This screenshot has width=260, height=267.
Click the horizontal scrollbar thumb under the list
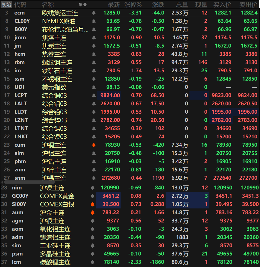28,182
